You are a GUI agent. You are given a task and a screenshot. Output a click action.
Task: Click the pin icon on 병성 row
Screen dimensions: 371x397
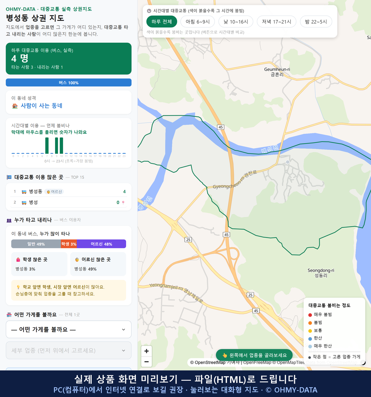[x=123, y=202]
